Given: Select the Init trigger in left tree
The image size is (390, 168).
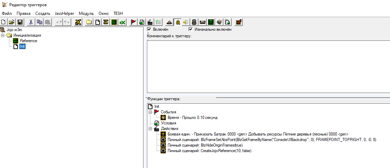Looking at the screenshot, I should [x=22, y=46].
